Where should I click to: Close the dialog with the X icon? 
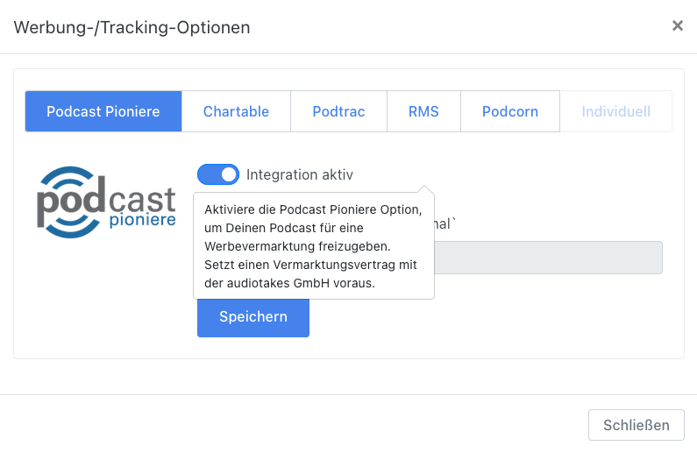678,25
